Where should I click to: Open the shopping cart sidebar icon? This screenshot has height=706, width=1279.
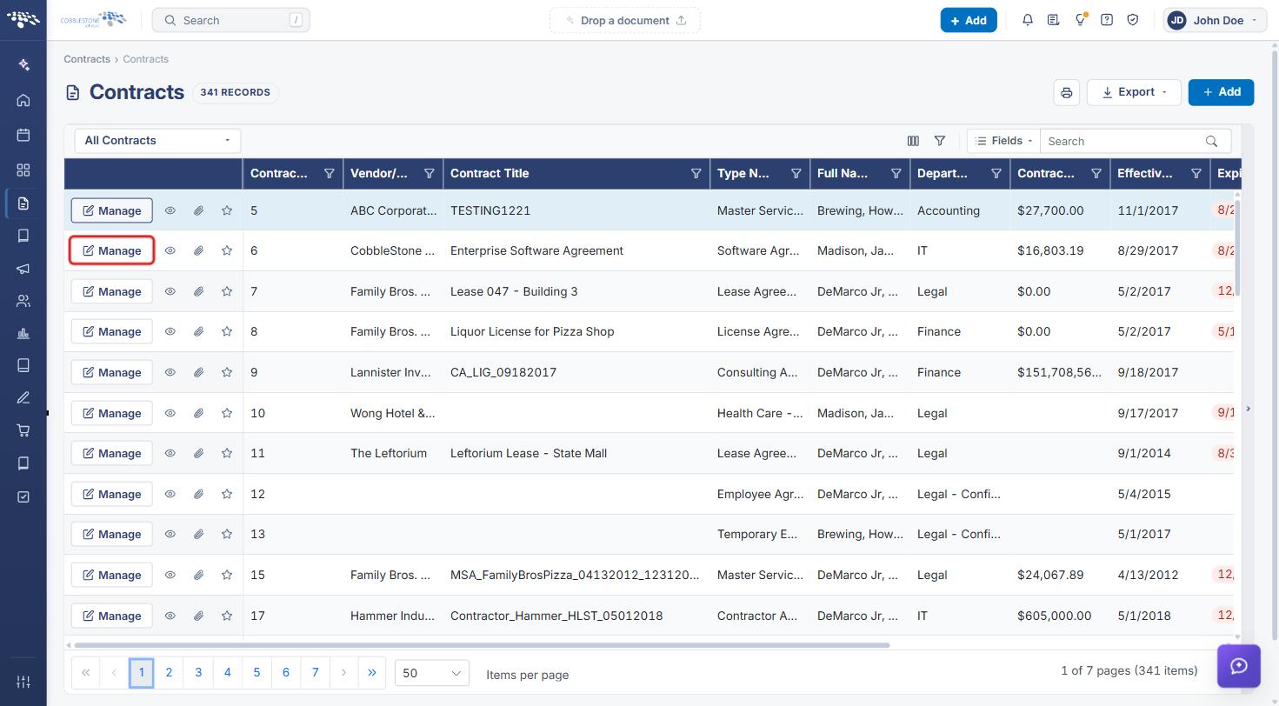23,430
